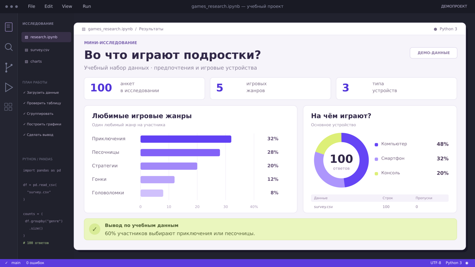Click the Данные column header
475x267 pixels.
coord(321,198)
